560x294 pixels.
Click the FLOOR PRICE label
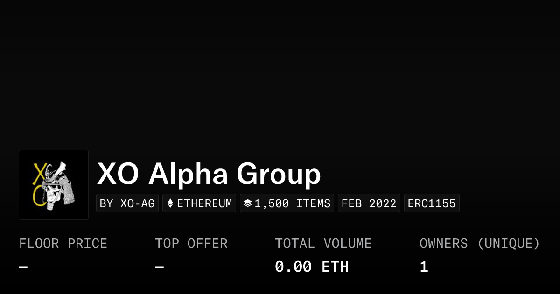tap(63, 244)
